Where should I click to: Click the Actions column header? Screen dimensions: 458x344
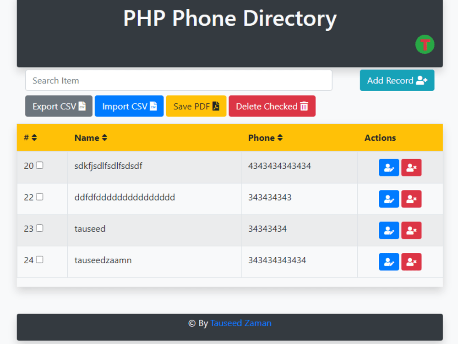tap(380, 138)
